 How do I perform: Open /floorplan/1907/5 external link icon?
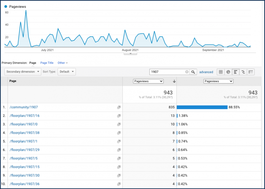tap(119, 158)
